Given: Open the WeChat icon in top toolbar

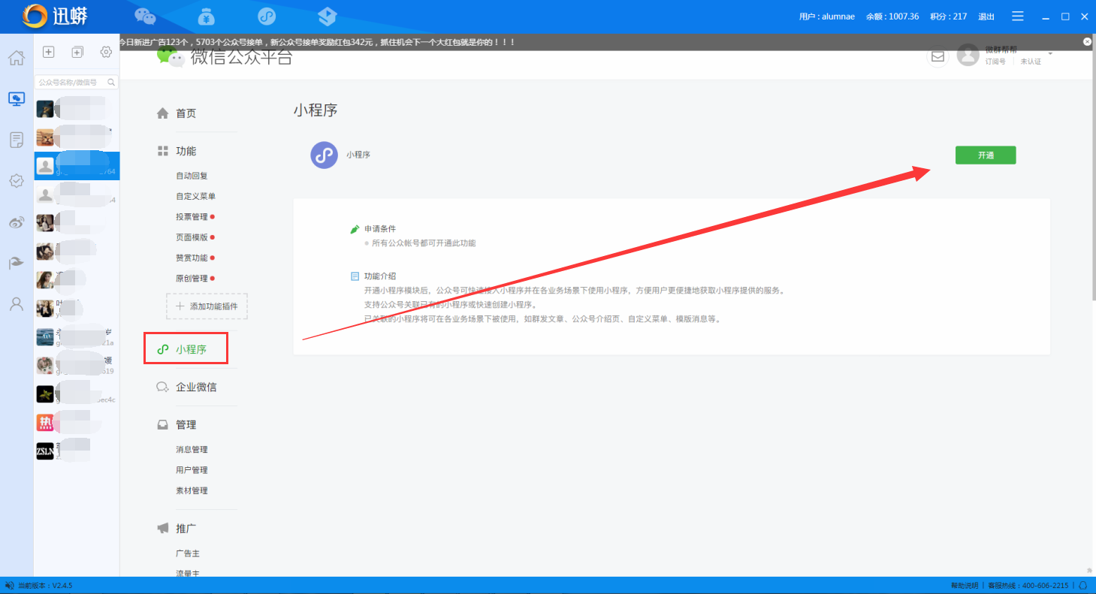Looking at the screenshot, I should coord(145,16).
